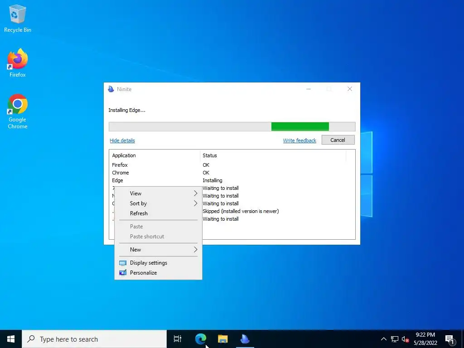Click OK status next to Firefox
The height and width of the screenshot is (348, 464).
[x=206, y=165]
